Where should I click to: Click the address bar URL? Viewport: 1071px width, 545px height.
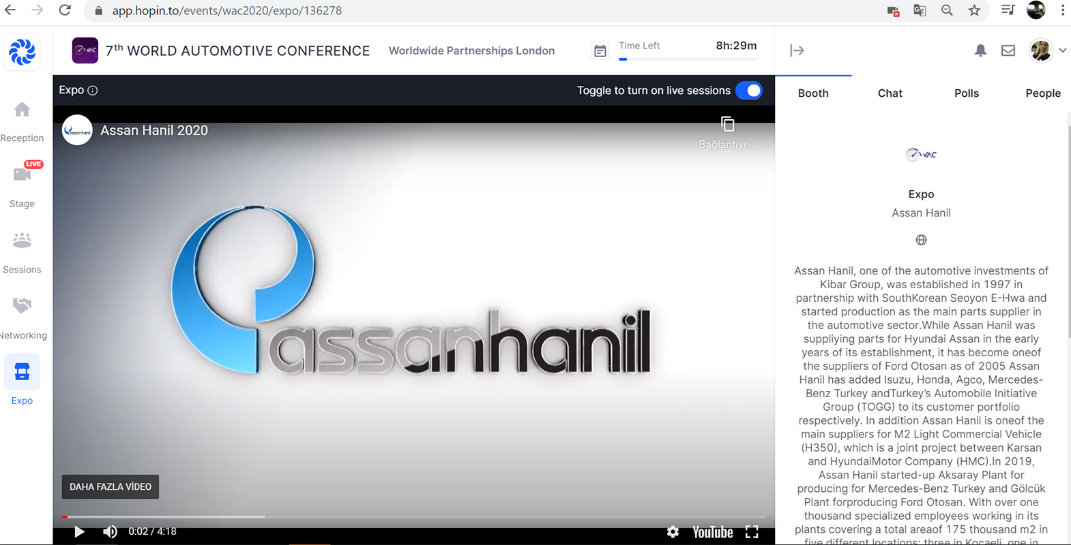[x=227, y=11]
